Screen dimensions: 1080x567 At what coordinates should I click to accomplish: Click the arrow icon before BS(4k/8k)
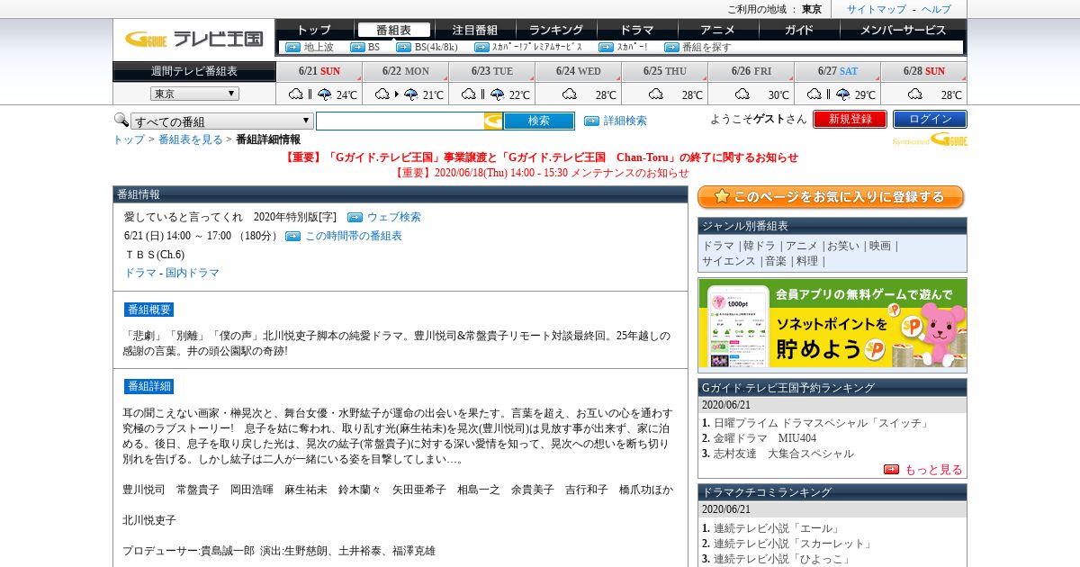click(403, 47)
